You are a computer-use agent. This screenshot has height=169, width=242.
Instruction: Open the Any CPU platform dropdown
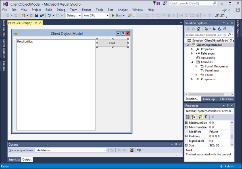(x=96, y=15)
